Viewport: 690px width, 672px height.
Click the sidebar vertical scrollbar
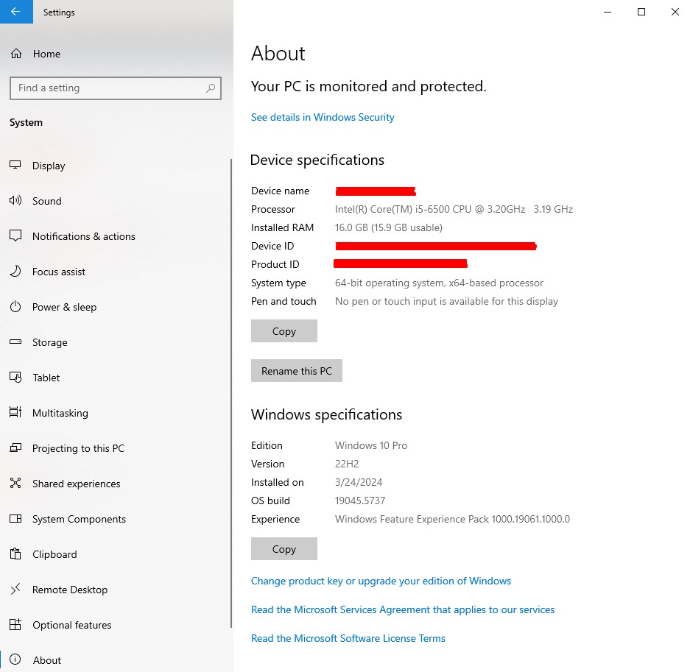pyautogui.click(x=231, y=393)
